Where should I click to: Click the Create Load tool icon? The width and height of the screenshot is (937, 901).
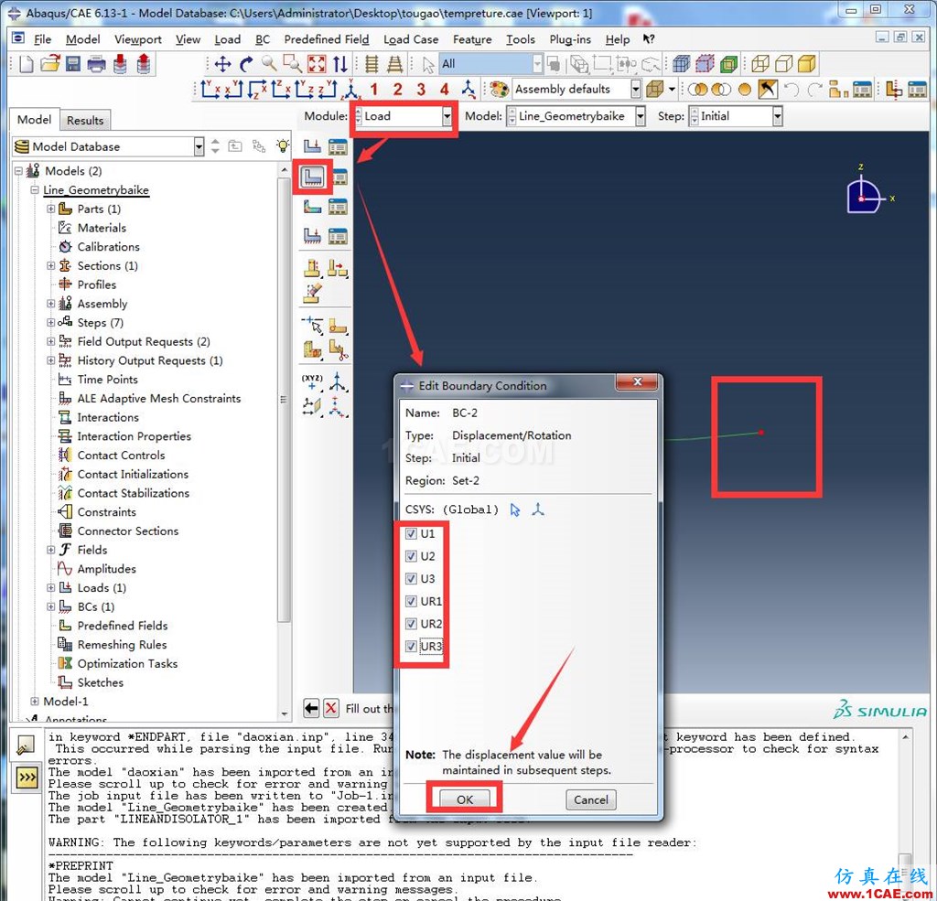tap(312, 146)
